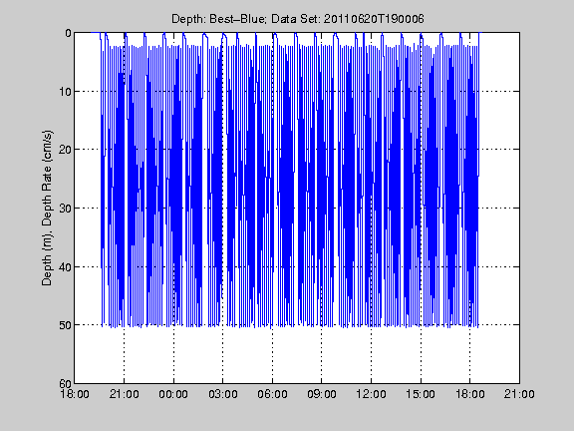
Task: Click the 00:00 x-axis tick label
Action: tap(173, 394)
